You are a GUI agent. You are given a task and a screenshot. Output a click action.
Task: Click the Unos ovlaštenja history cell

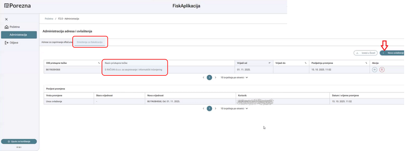pos(68,102)
